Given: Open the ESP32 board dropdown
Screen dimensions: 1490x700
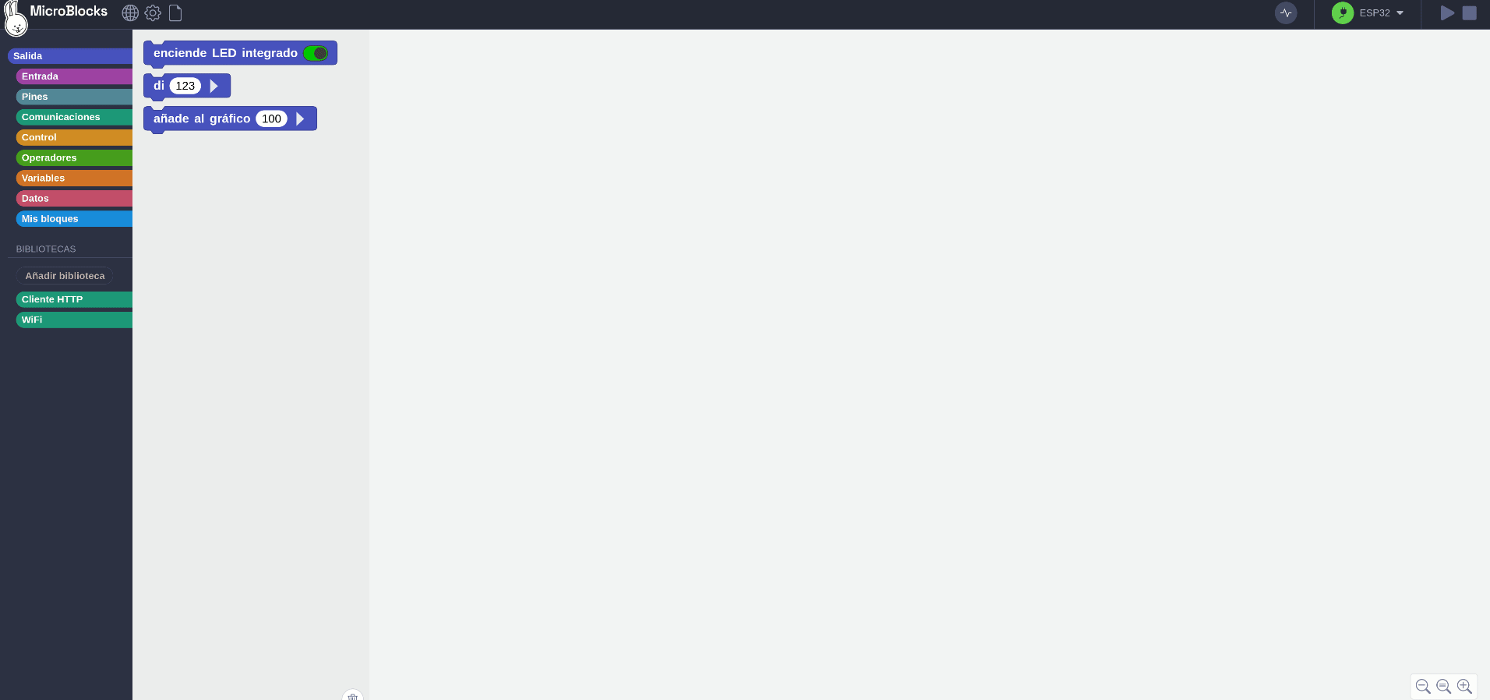Looking at the screenshot, I should click(1382, 13).
